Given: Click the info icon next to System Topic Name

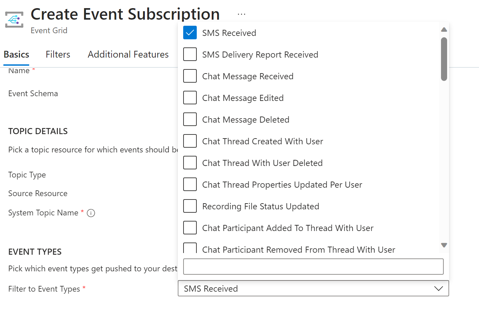Looking at the screenshot, I should point(91,213).
